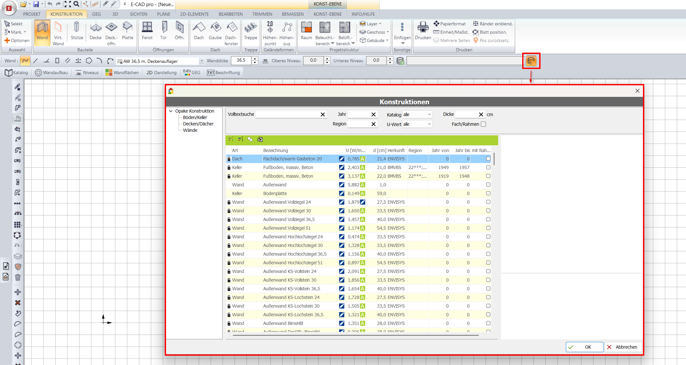The height and width of the screenshot is (365, 686).
Task: Click the Abbrechen button
Action: [623, 347]
